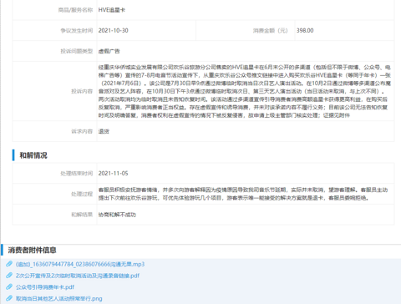401x304 pixels.
Task: Click the paperclip icon beside 公众号引导消费年卡.pdf
Action: 9,286
